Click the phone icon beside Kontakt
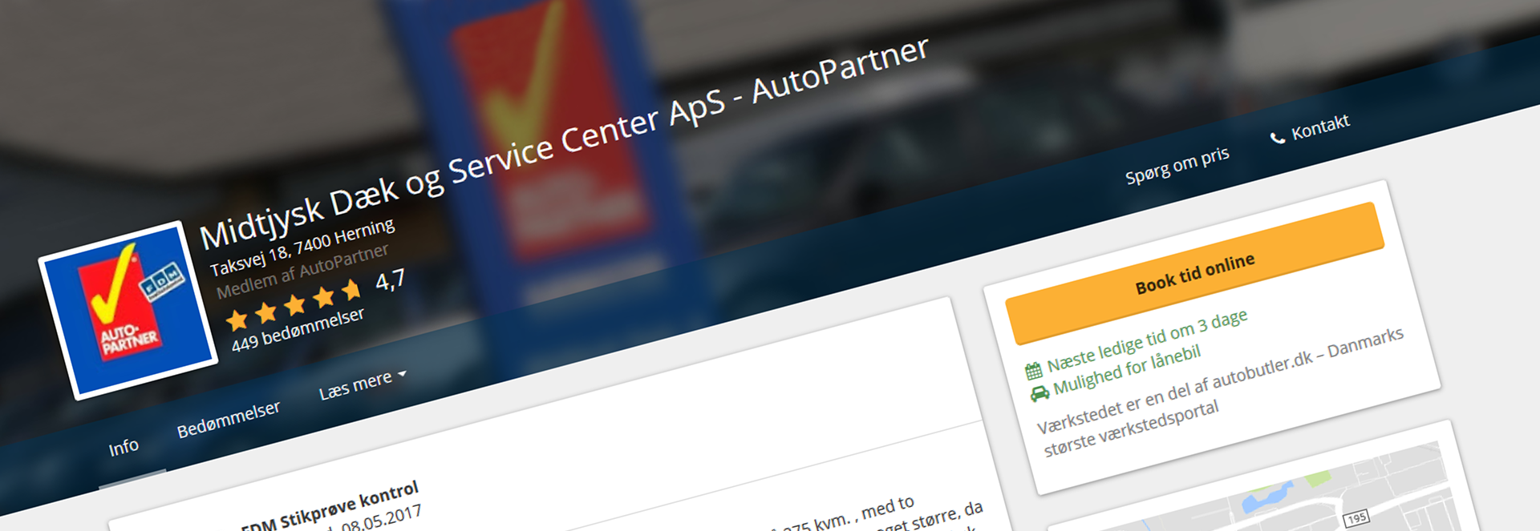1540x531 pixels. click(1278, 138)
